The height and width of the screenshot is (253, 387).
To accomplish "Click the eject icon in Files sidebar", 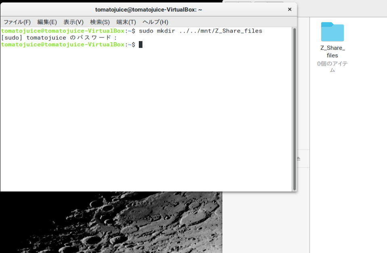I will 299,159.
